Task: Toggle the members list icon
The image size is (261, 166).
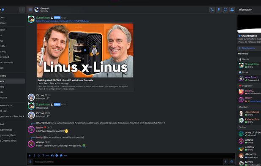Action: tap(232, 10)
